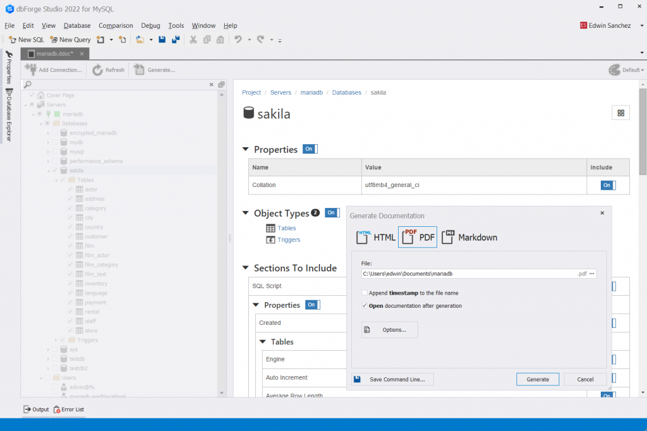Click the Generate button in the dialog
Image resolution: width=647 pixels, height=431 pixels.
pyautogui.click(x=538, y=379)
